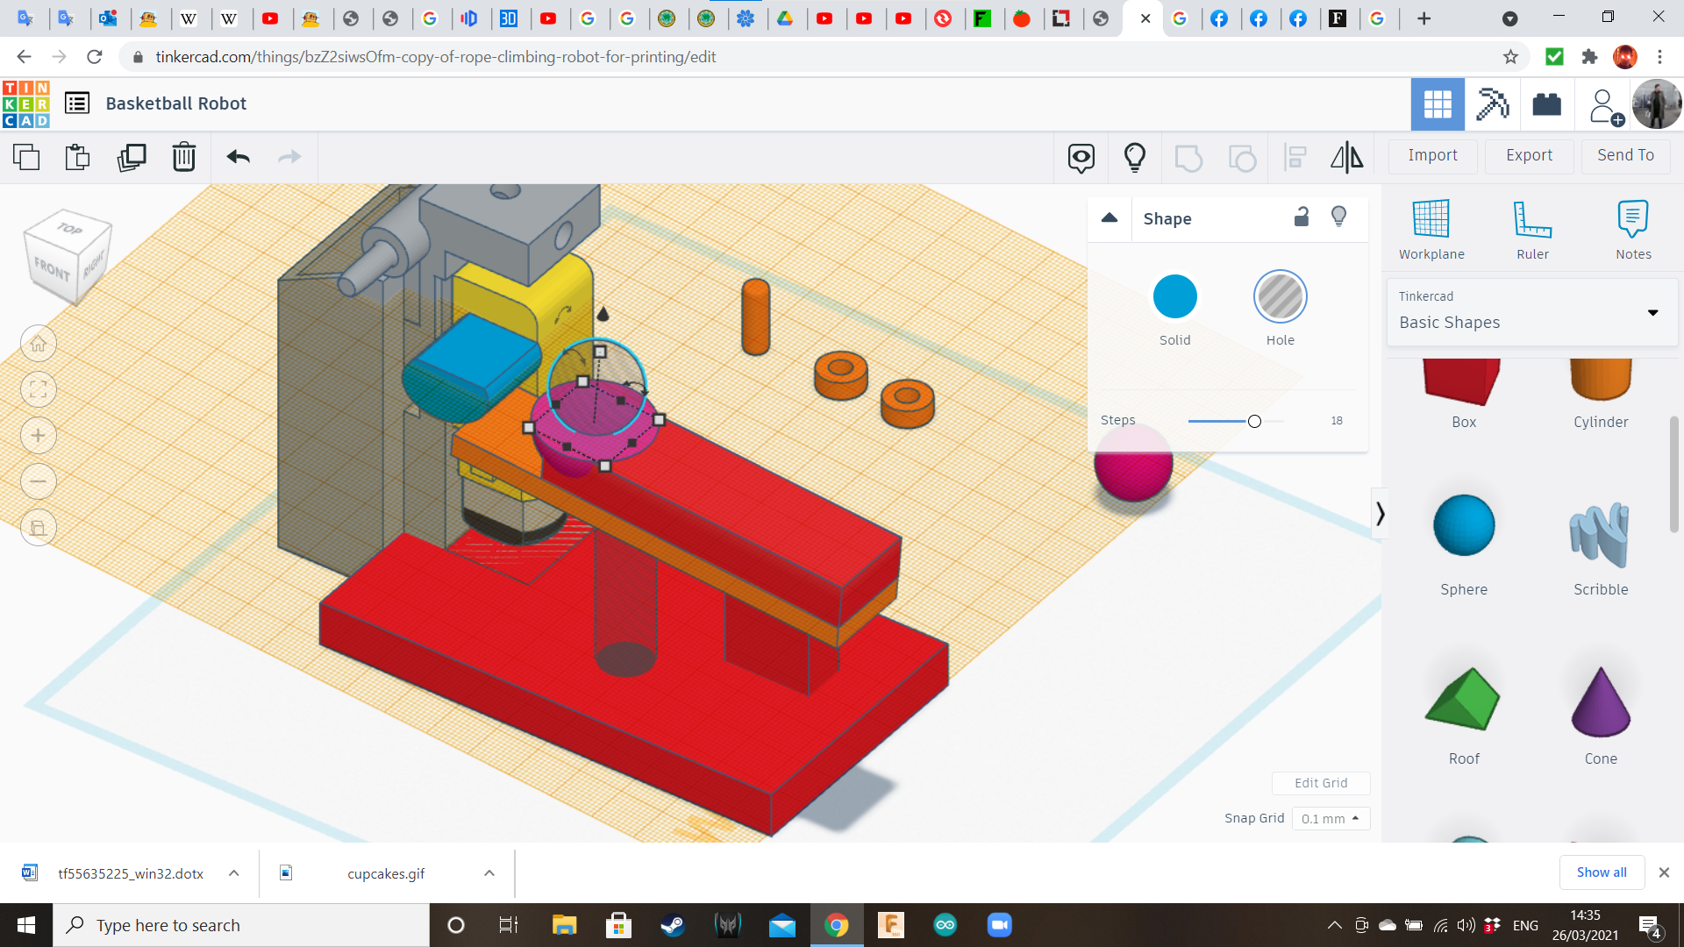Collapse the Shape panel
The height and width of the screenshot is (947, 1684).
tap(1110, 218)
